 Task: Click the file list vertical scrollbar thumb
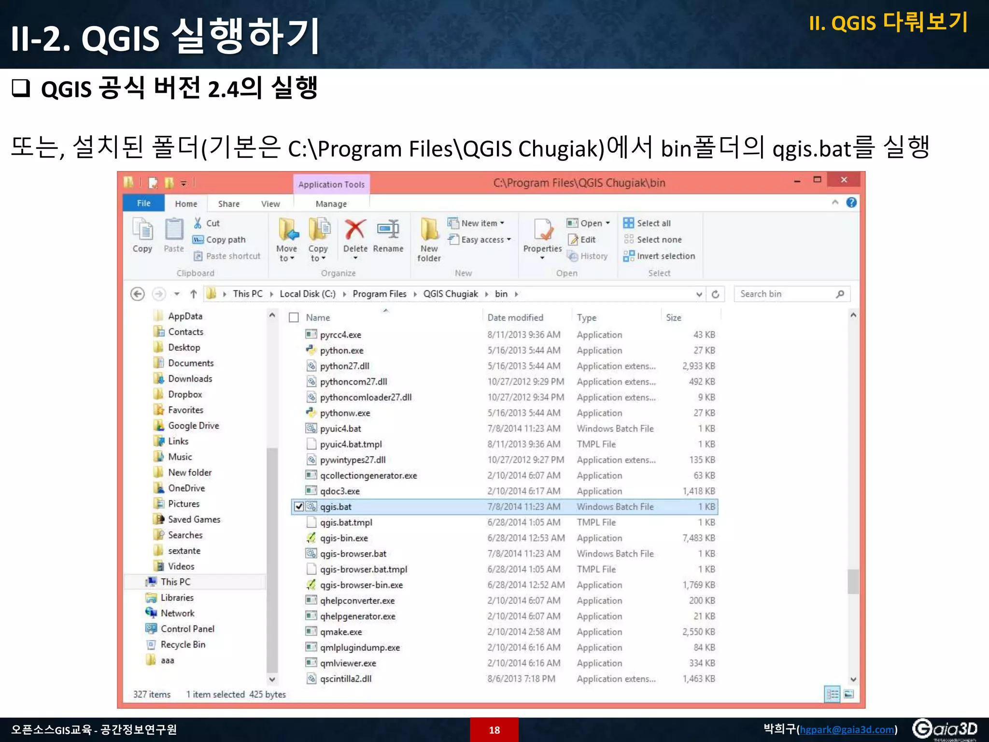[x=853, y=582]
